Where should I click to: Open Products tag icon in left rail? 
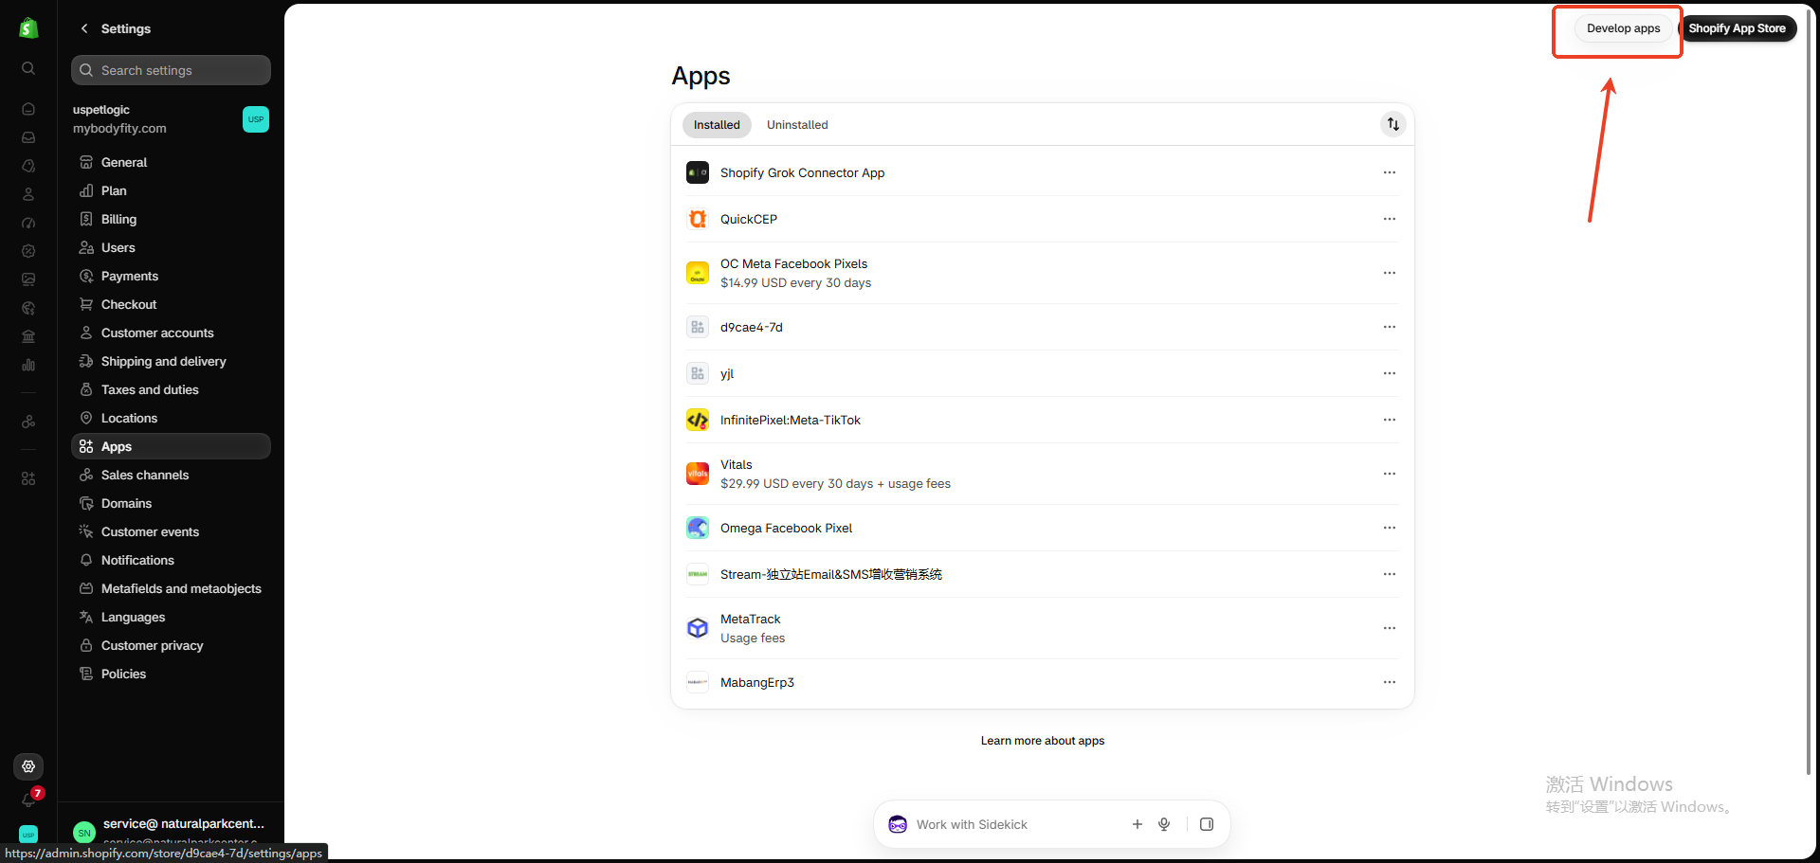[28, 166]
